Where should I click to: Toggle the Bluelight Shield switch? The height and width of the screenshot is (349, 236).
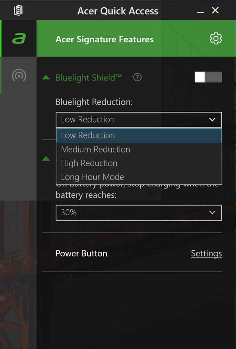coord(208,77)
